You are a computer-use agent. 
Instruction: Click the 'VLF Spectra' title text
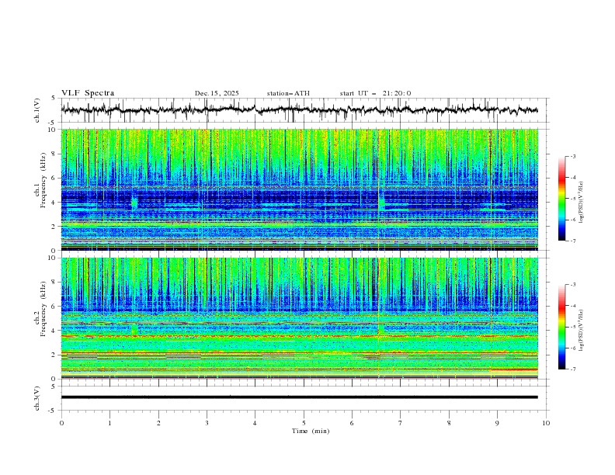click(x=88, y=93)
